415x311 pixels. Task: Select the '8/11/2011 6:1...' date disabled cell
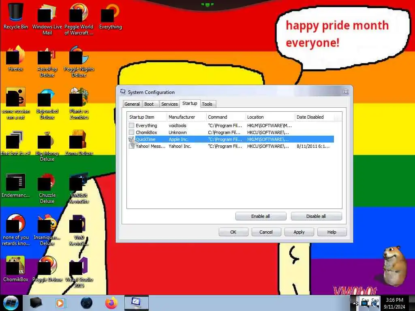[x=313, y=146]
